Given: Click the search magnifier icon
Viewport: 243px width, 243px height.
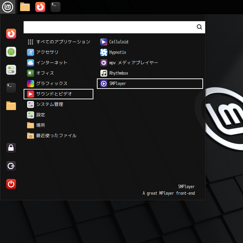Looking at the screenshot, I should [x=199, y=27].
